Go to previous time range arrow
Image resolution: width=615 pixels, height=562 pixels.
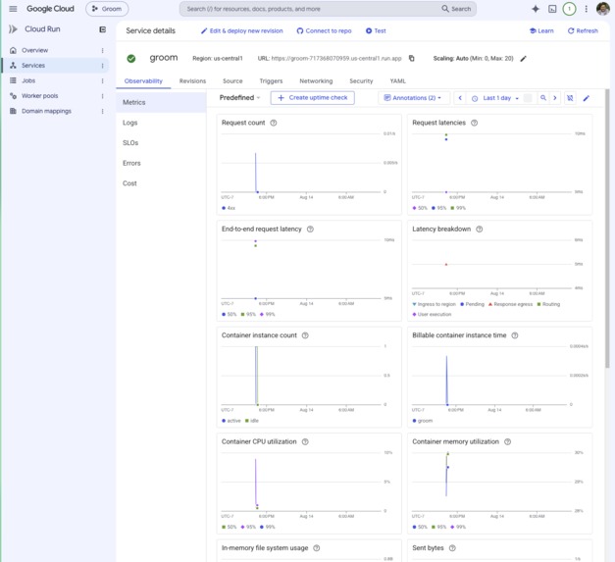pos(460,98)
